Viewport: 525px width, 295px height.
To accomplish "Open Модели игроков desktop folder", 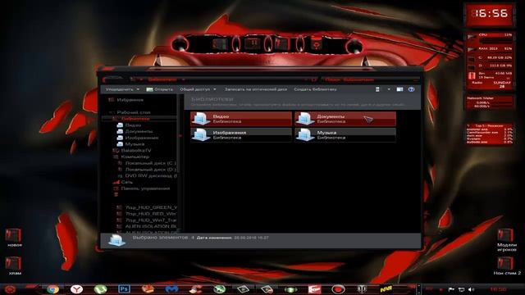I will coord(506,240).
